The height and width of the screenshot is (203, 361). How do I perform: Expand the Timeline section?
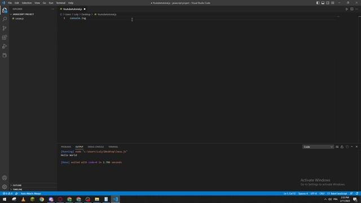[x=17, y=189]
